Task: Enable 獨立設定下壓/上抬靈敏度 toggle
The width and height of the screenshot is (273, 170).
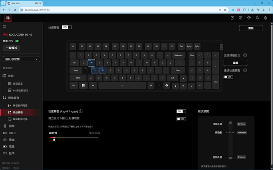Action: (181, 119)
